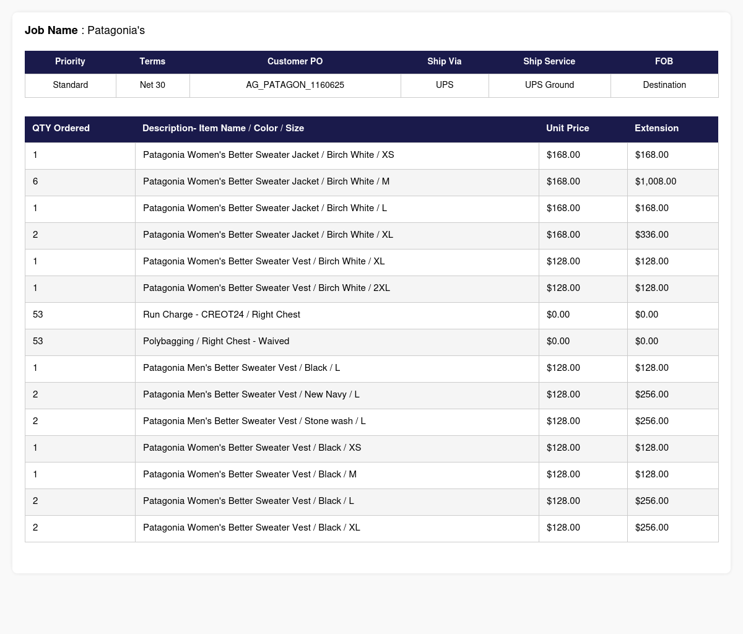This screenshot has height=634, width=743.
Task: Select the Terms column header
Action: pos(152,62)
